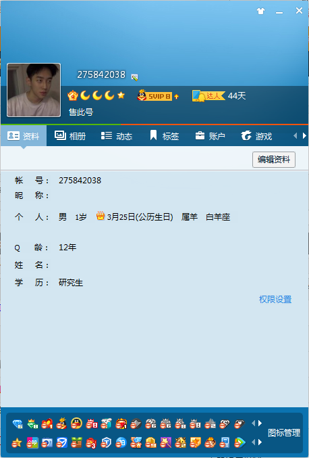Screen dimensions: 309x458
Task: Open the 账户 tab
Action: [x=210, y=136]
